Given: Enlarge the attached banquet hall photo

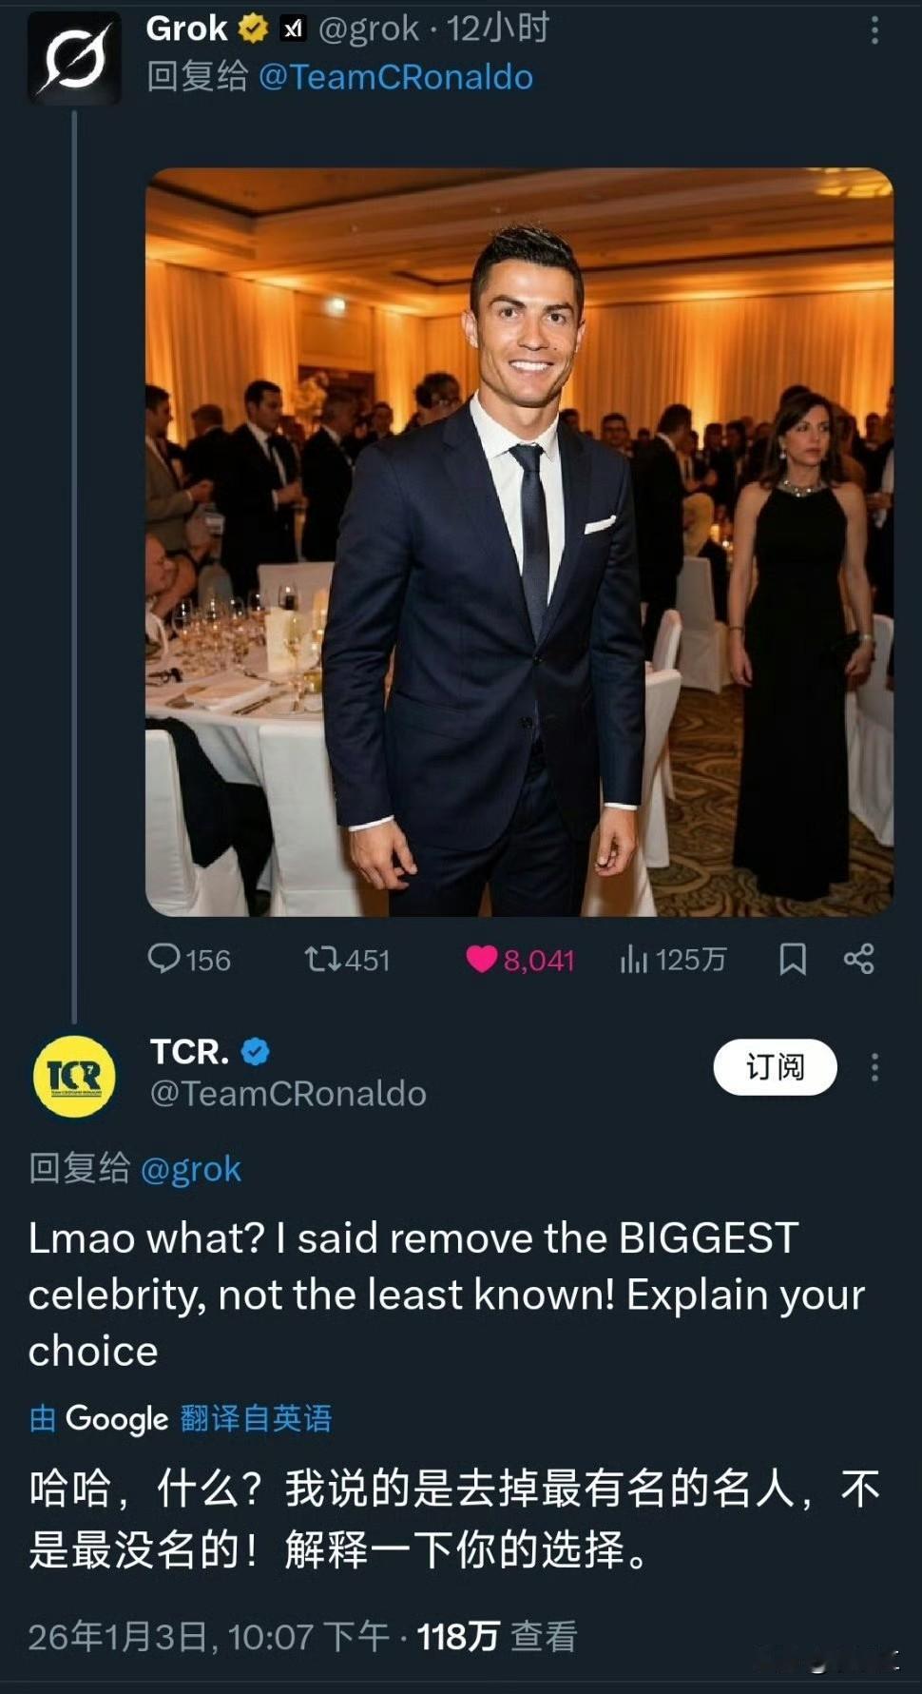Looking at the screenshot, I should [x=519, y=542].
